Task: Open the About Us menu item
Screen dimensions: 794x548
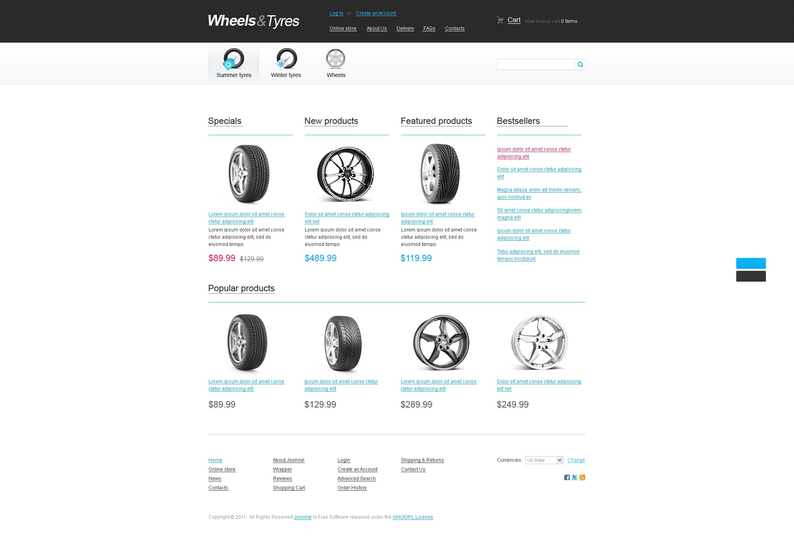Action: 377,28
